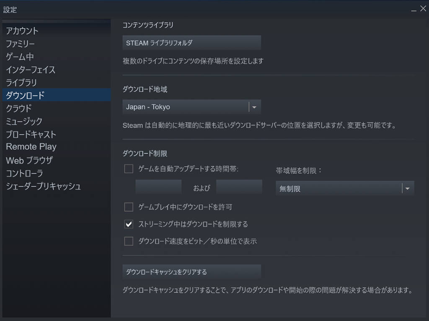Click the auto-update end time field
429x321 pixels.
239,187
